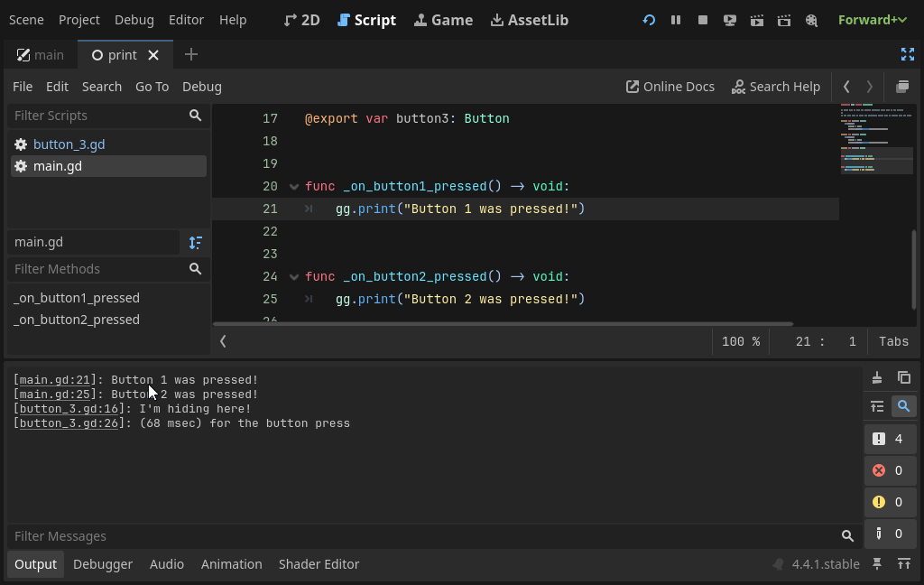The image size is (924, 585).
Task: Copy all output messages
Action: coord(903,377)
